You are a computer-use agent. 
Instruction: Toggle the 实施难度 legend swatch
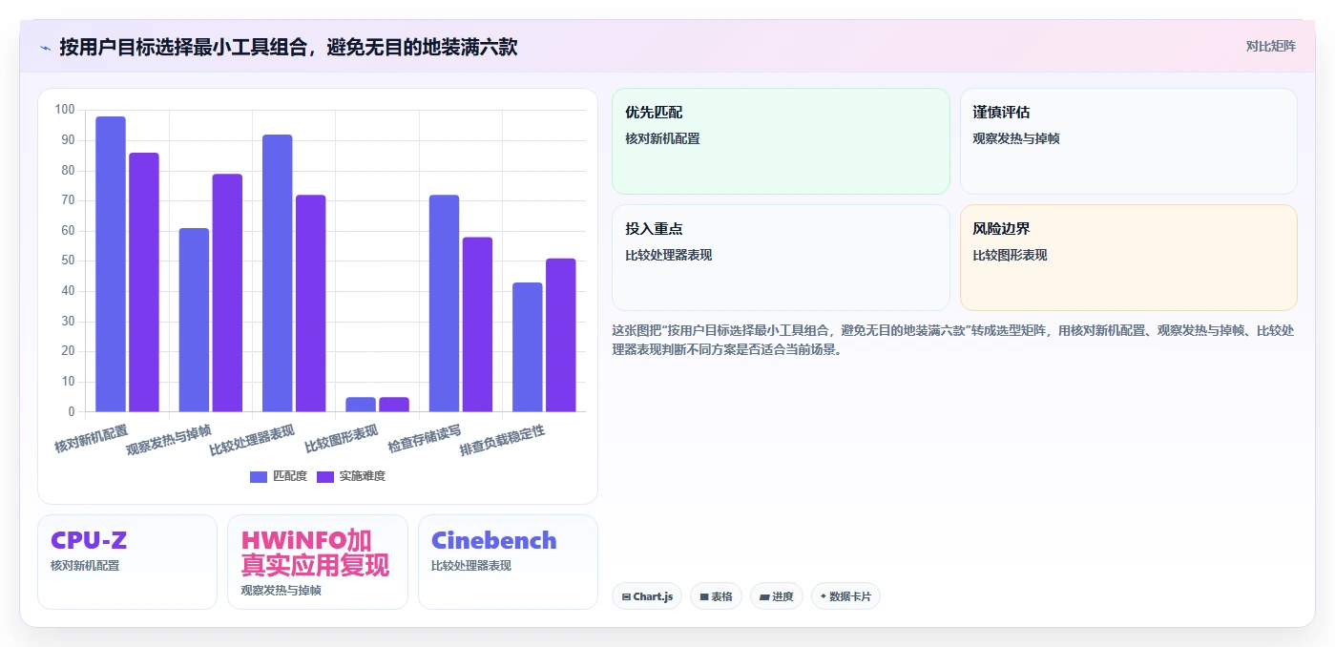(325, 476)
